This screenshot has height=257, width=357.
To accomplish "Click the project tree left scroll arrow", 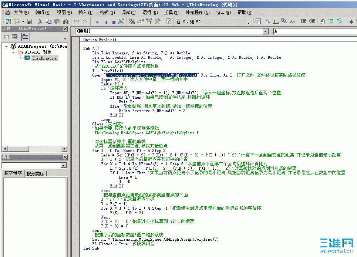I will click(5, 149).
